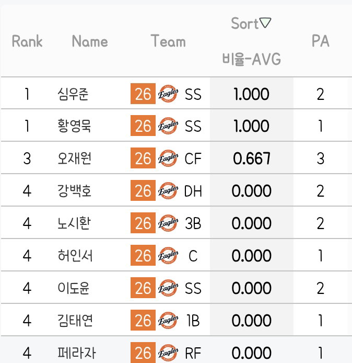This screenshot has width=352, height=363.
Task: Click the Eagles logo in 허인서's row
Action: click(x=168, y=256)
